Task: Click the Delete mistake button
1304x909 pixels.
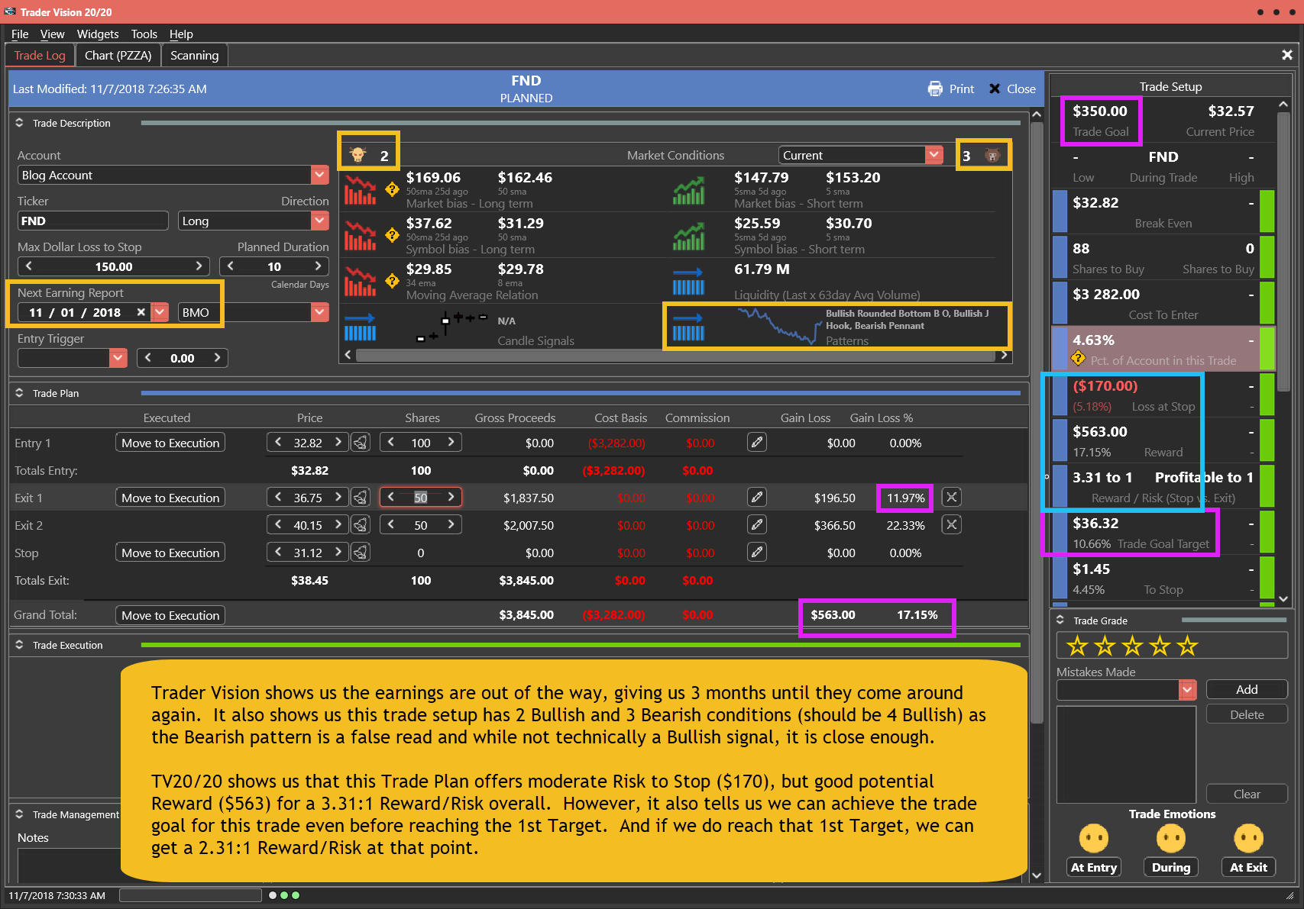Action: [1247, 714]
